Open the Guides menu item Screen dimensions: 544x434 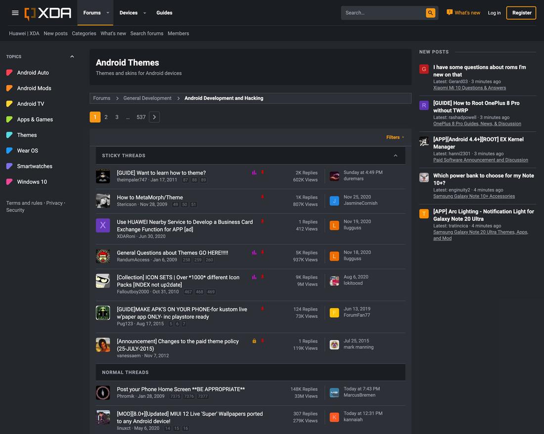(164, 13)
